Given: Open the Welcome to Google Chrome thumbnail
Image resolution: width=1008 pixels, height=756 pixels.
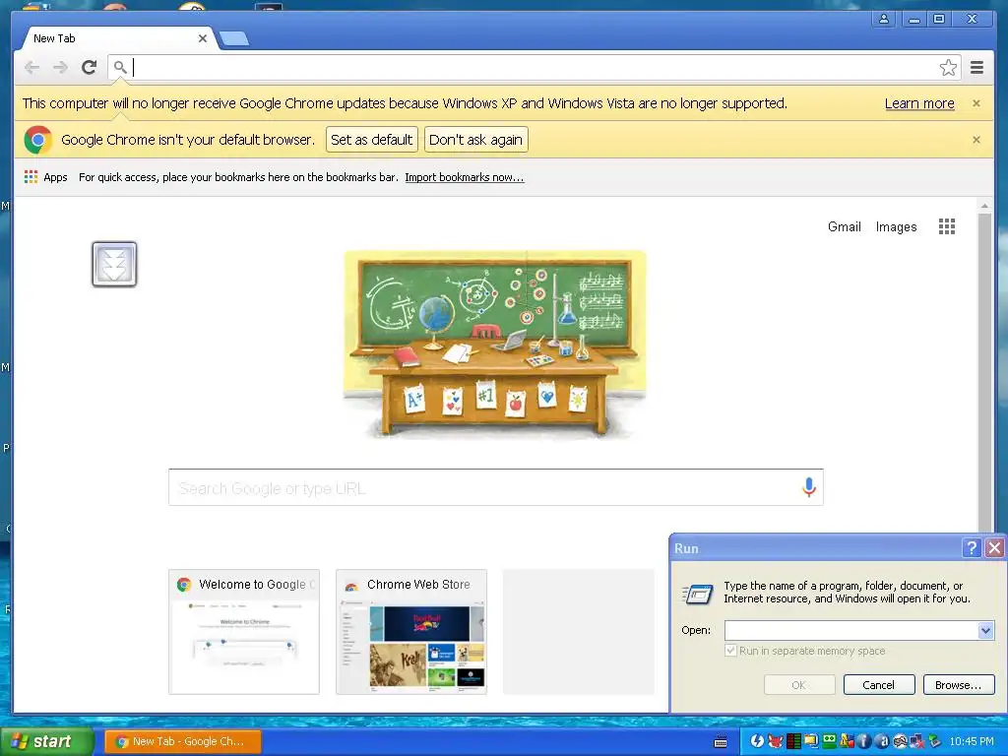Looking at the screenshot, I should (x=244, y=631).
